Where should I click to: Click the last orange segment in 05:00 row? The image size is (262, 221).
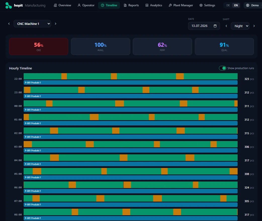[x=234, y=171]
